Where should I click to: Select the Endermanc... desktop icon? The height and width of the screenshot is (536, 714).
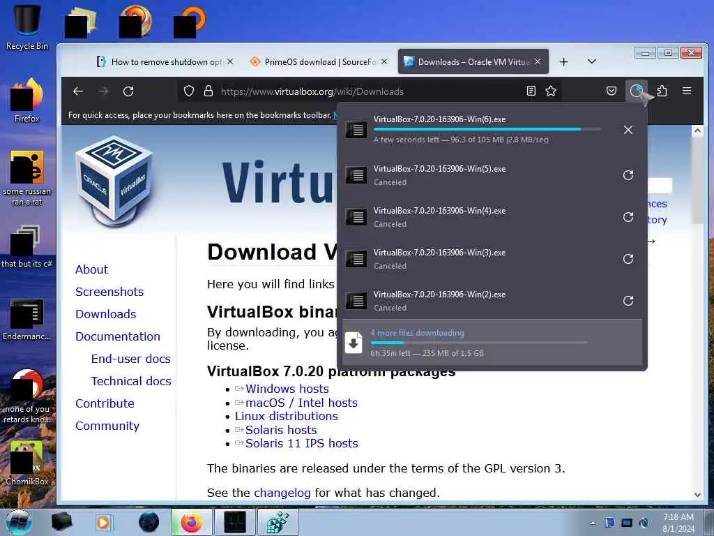(27, 319)
